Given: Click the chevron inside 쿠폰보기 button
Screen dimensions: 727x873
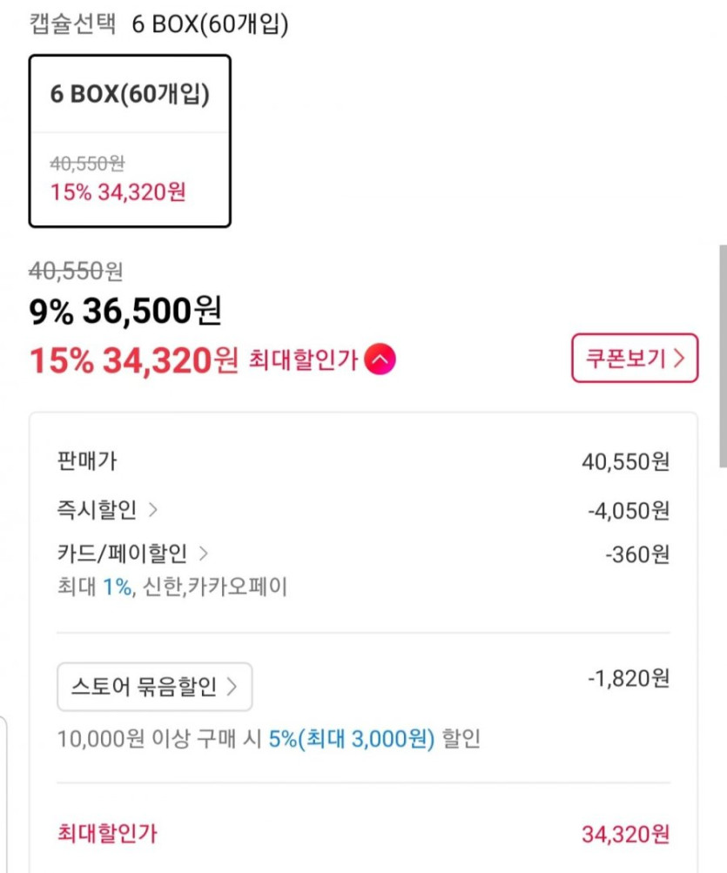Looking at the screenshot, I should click(680, 358).
